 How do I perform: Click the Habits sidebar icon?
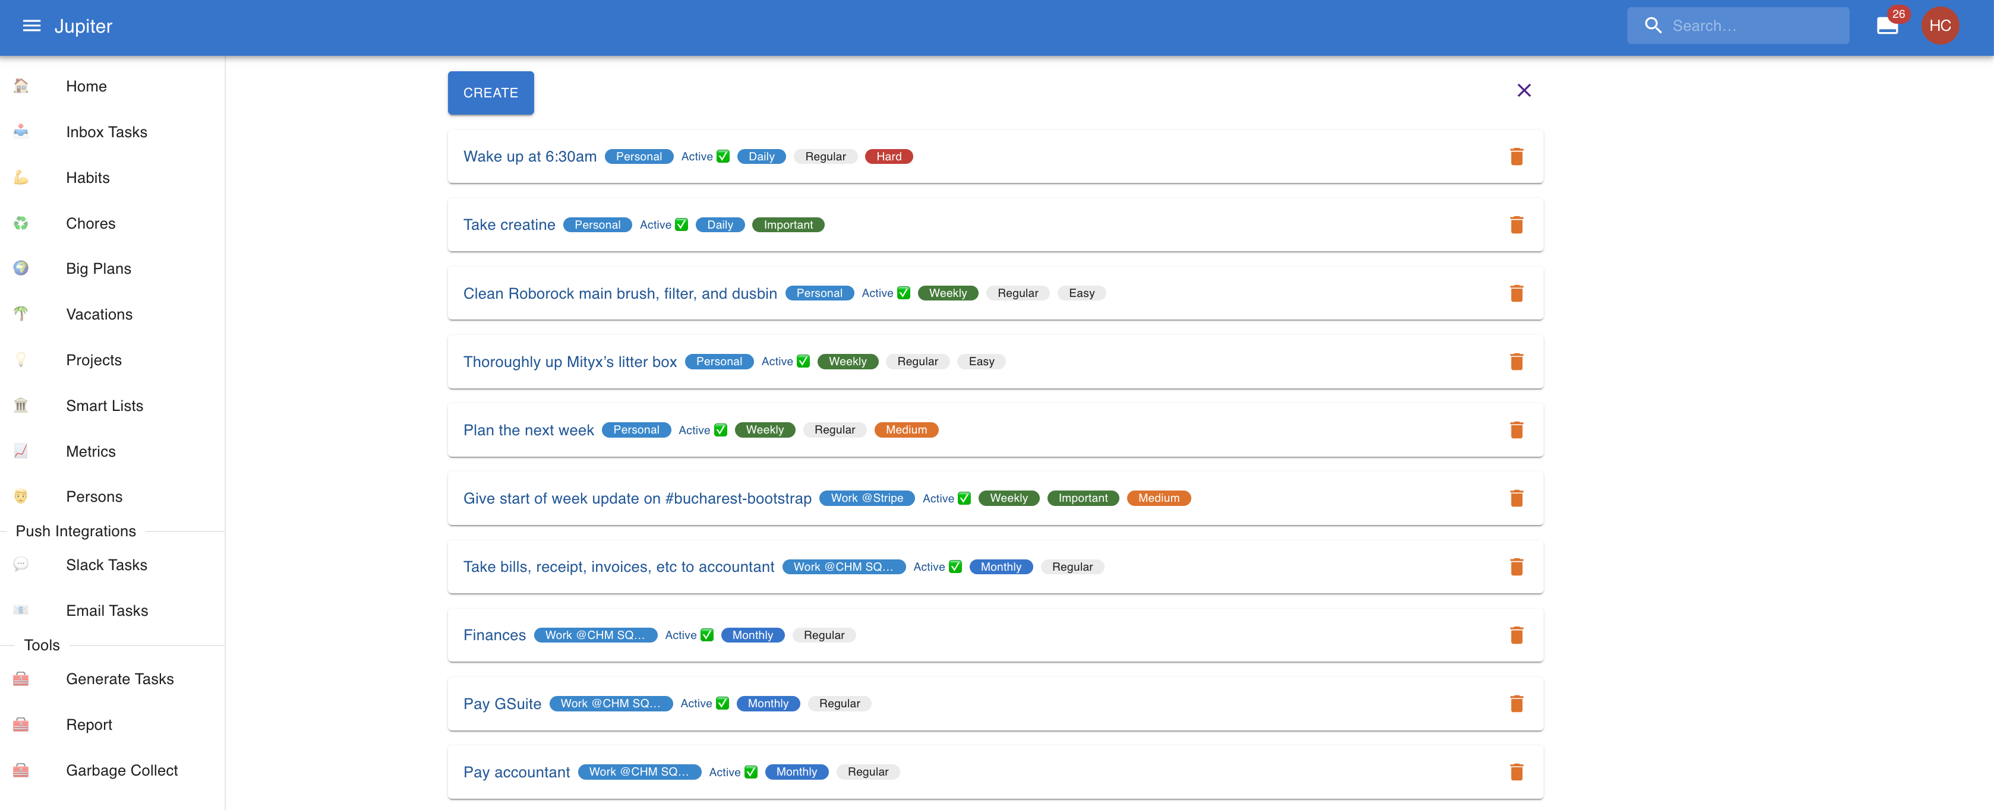pyautogui.click(x=21, y=178)
